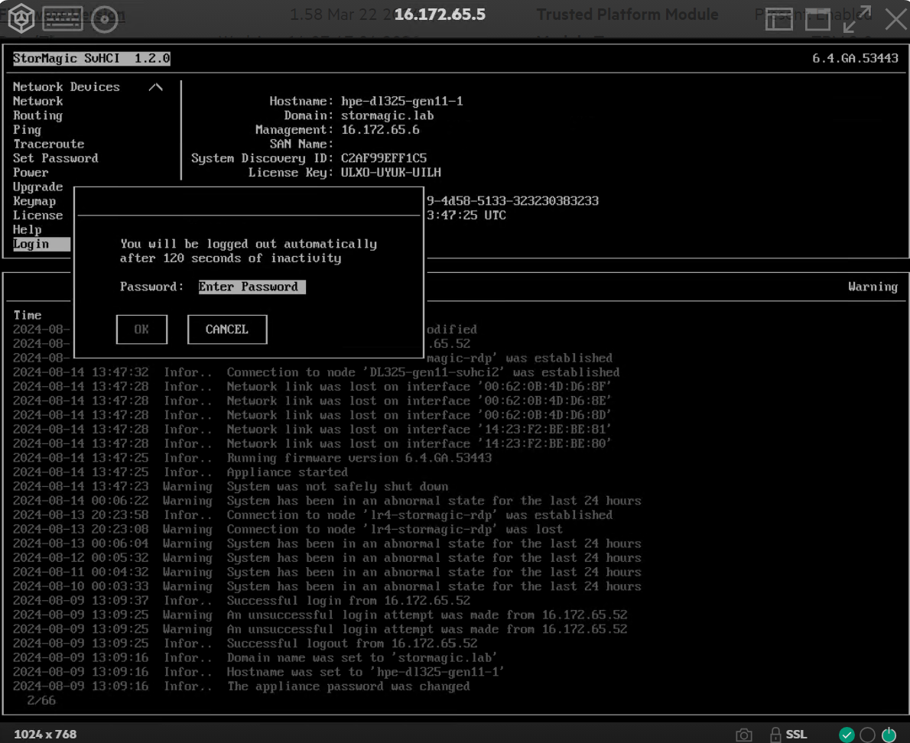Select log row for interface 14:23:F2:BE:BE:80
This screenshot has height=743, width=910.
312,443
